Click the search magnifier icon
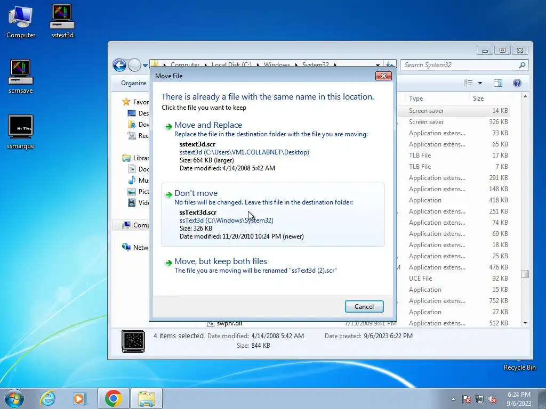Viewport: 546px width, 409px height. tap(522, 65)
